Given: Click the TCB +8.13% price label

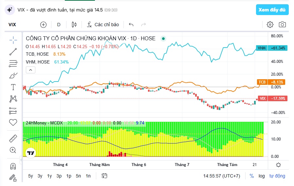Looking at the screenshot, I should (x=271, y=82).
